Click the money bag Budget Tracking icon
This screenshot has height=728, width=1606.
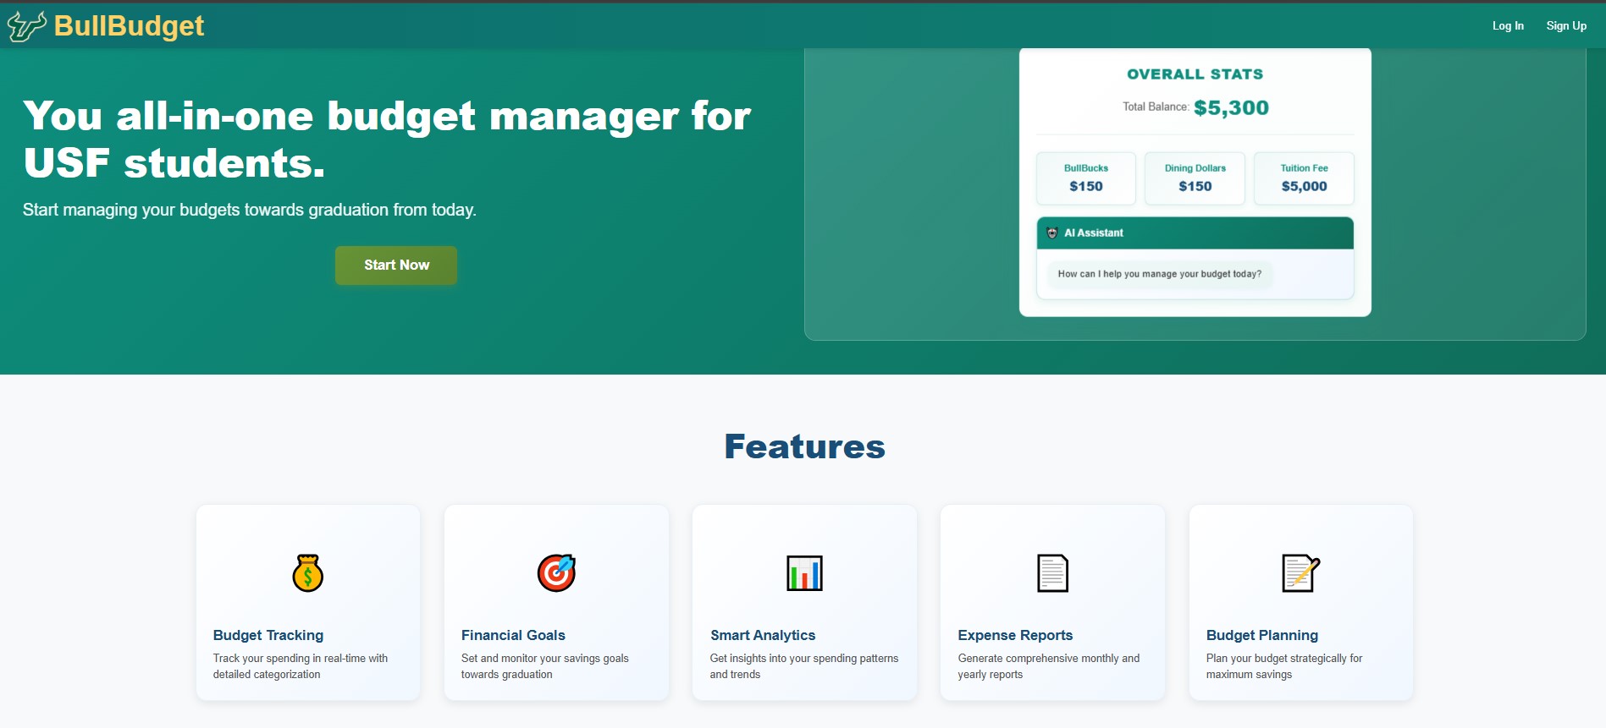pos(308,573)
